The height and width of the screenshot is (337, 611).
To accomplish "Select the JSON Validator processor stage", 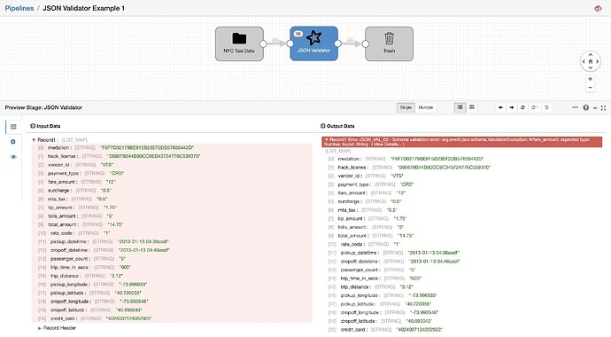I will [x=313, y=43].
